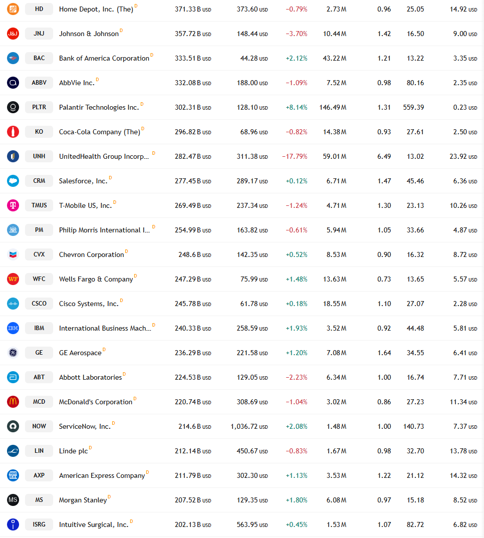Open Coca-Cola Company (The) link
This screenshot has width=484, height=538.
(100, 132)
